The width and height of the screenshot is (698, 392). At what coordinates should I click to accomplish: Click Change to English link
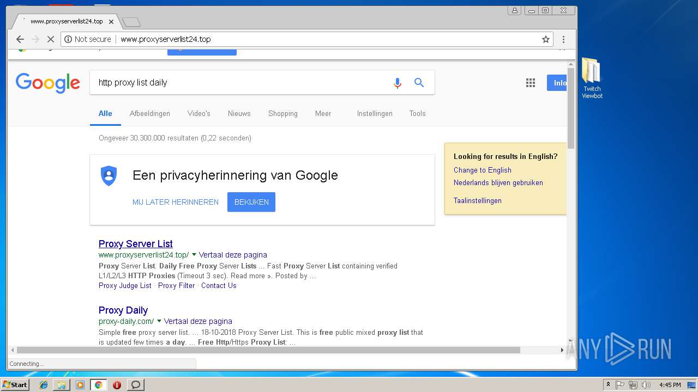[483, 170]
